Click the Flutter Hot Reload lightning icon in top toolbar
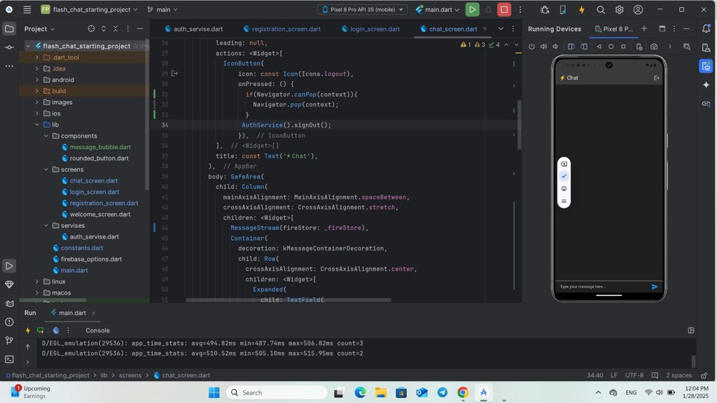 tap(582, 10)
